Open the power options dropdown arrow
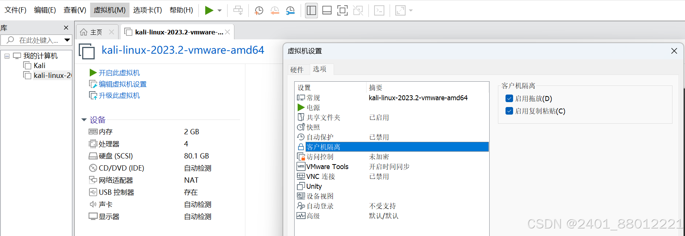The height and width of the screenshot is (236, 685). pos(220,11)
